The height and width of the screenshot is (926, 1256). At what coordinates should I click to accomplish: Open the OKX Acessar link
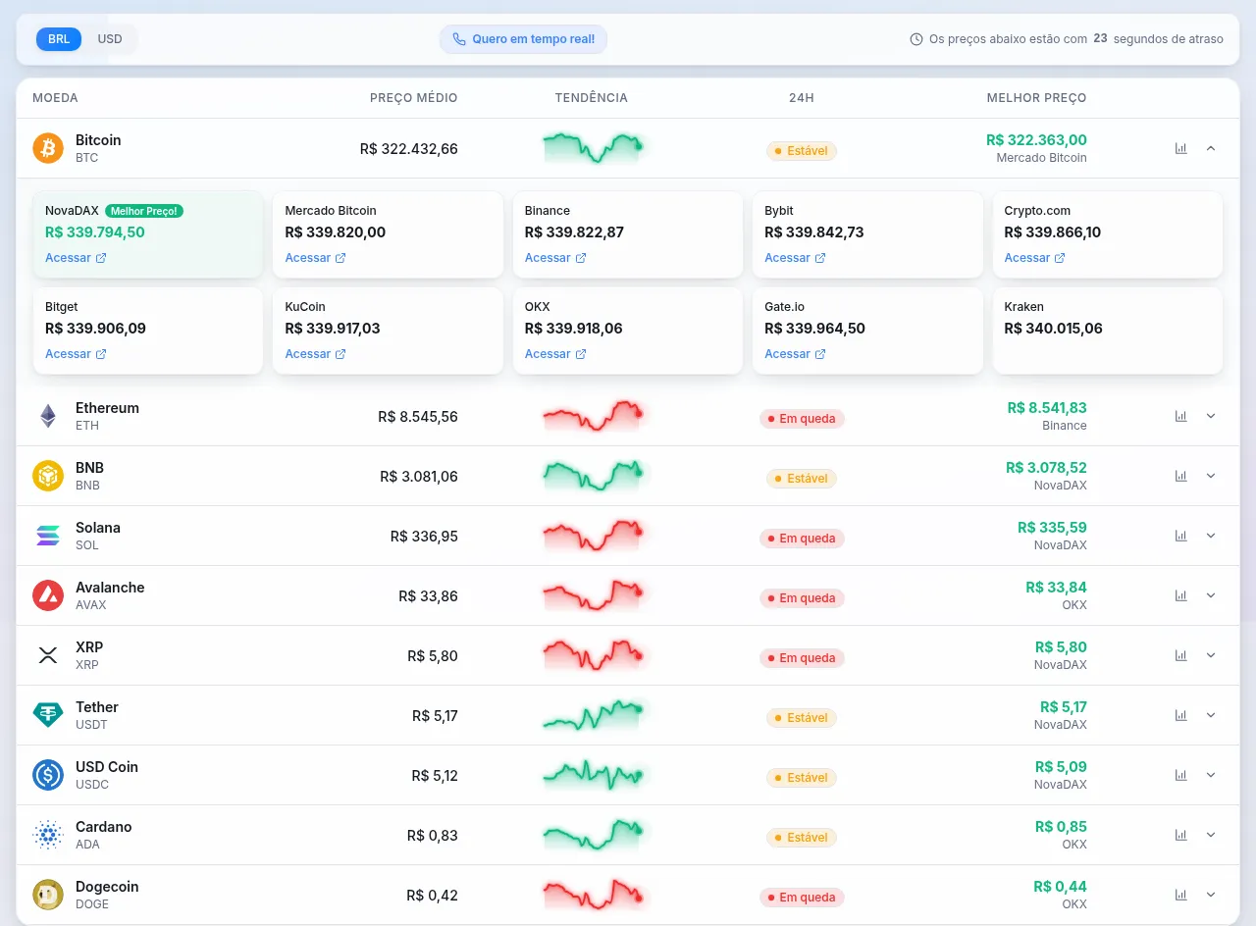555,354
